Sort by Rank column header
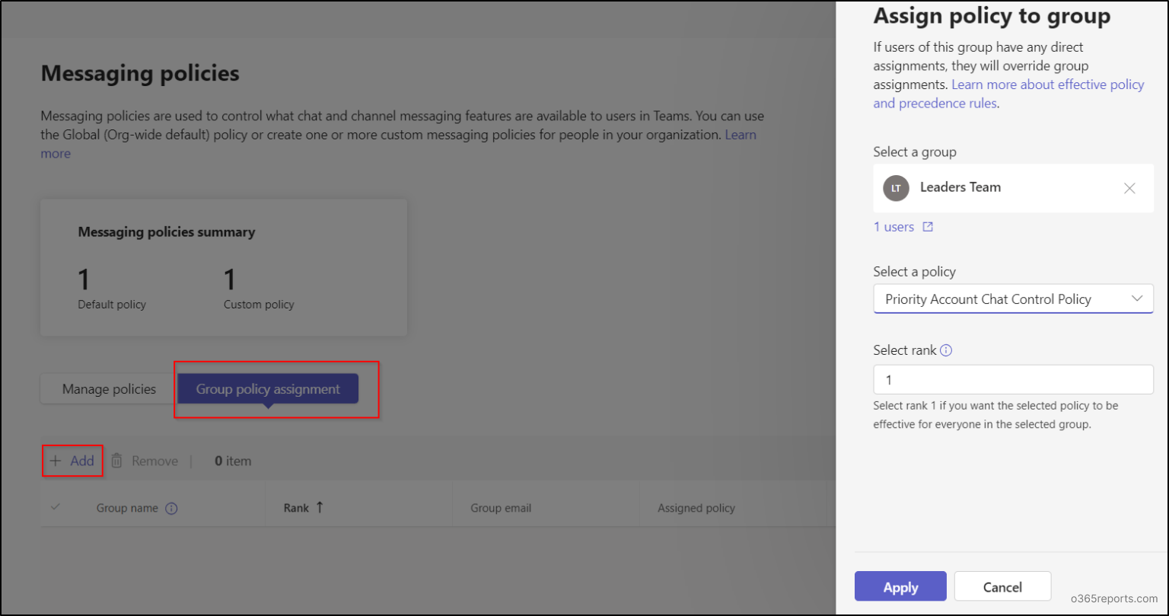 296,508
